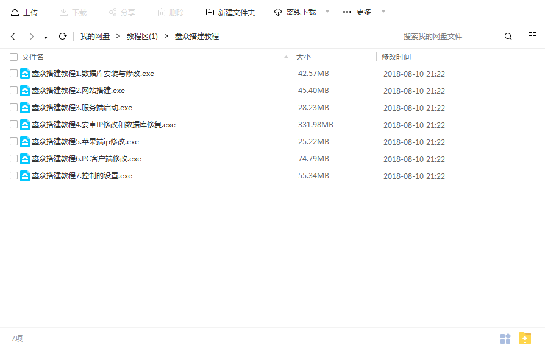Viewport: 545px width, 348px height.
Task: Click the 55.34MB size value
Action: (x=313, y=176)
